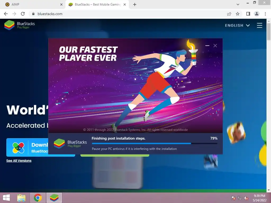Click scrollbar up arrow

(269, 21)
